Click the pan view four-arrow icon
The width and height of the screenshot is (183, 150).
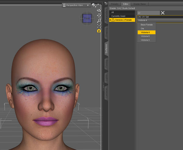tap(99, 16)
